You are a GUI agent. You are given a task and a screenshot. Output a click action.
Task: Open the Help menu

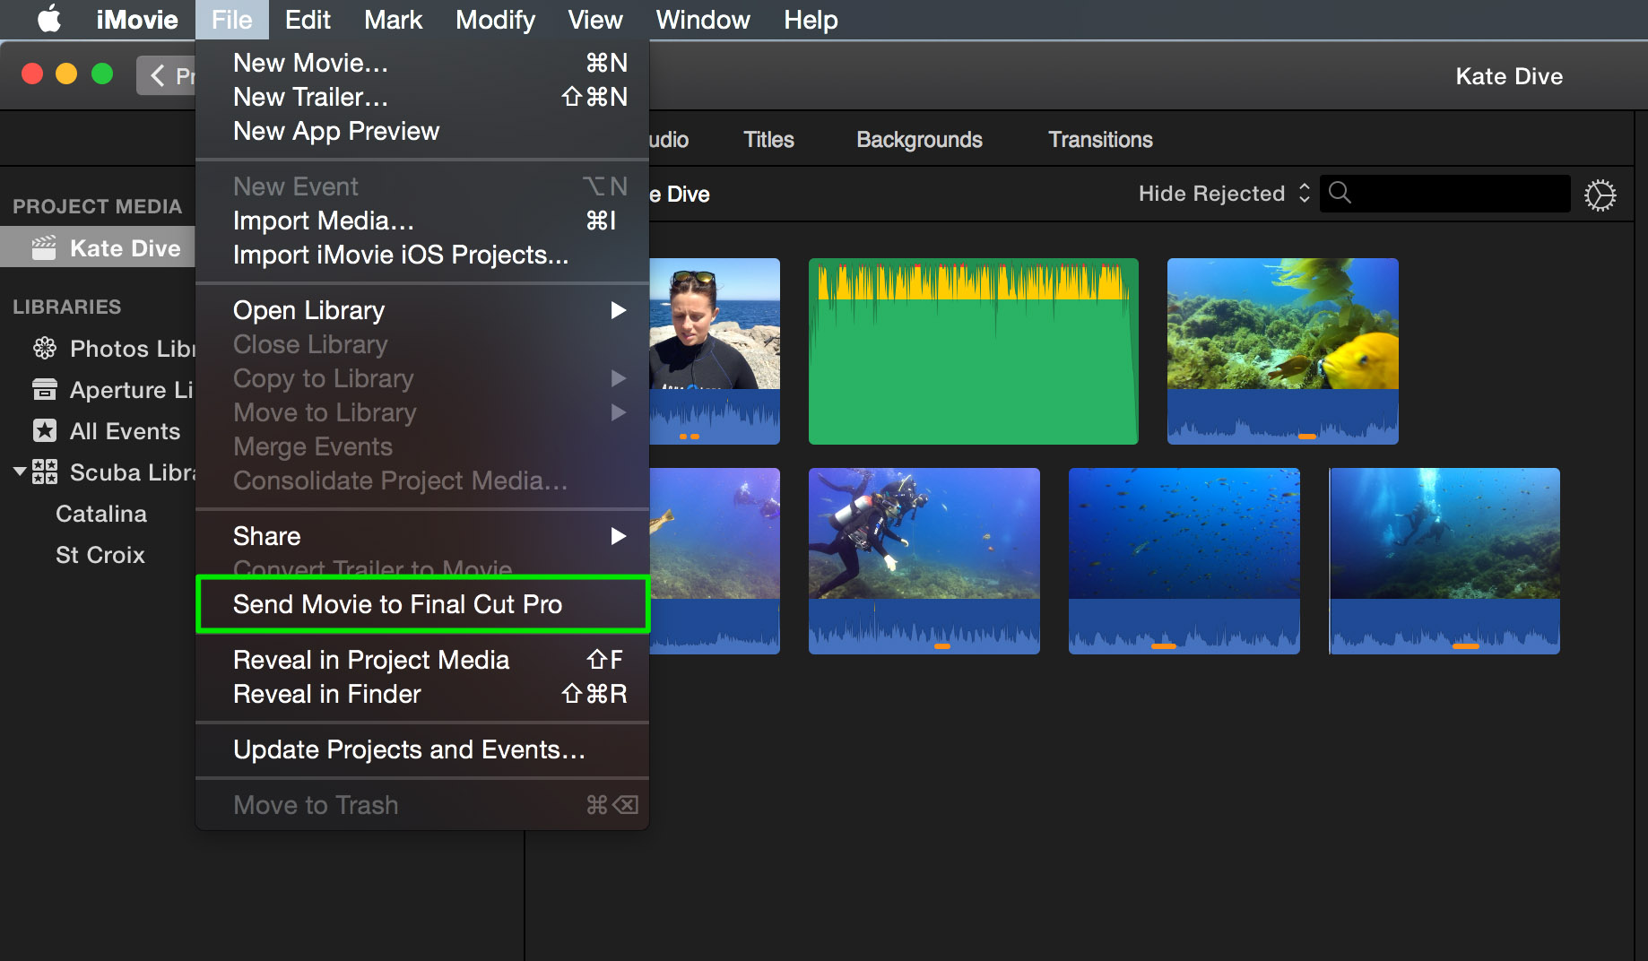[811, 20]
